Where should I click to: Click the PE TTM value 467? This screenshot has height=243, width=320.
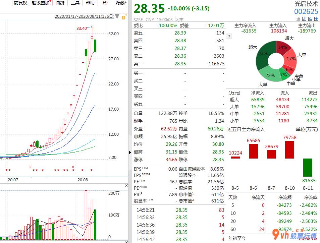click(x=173, y=182)
